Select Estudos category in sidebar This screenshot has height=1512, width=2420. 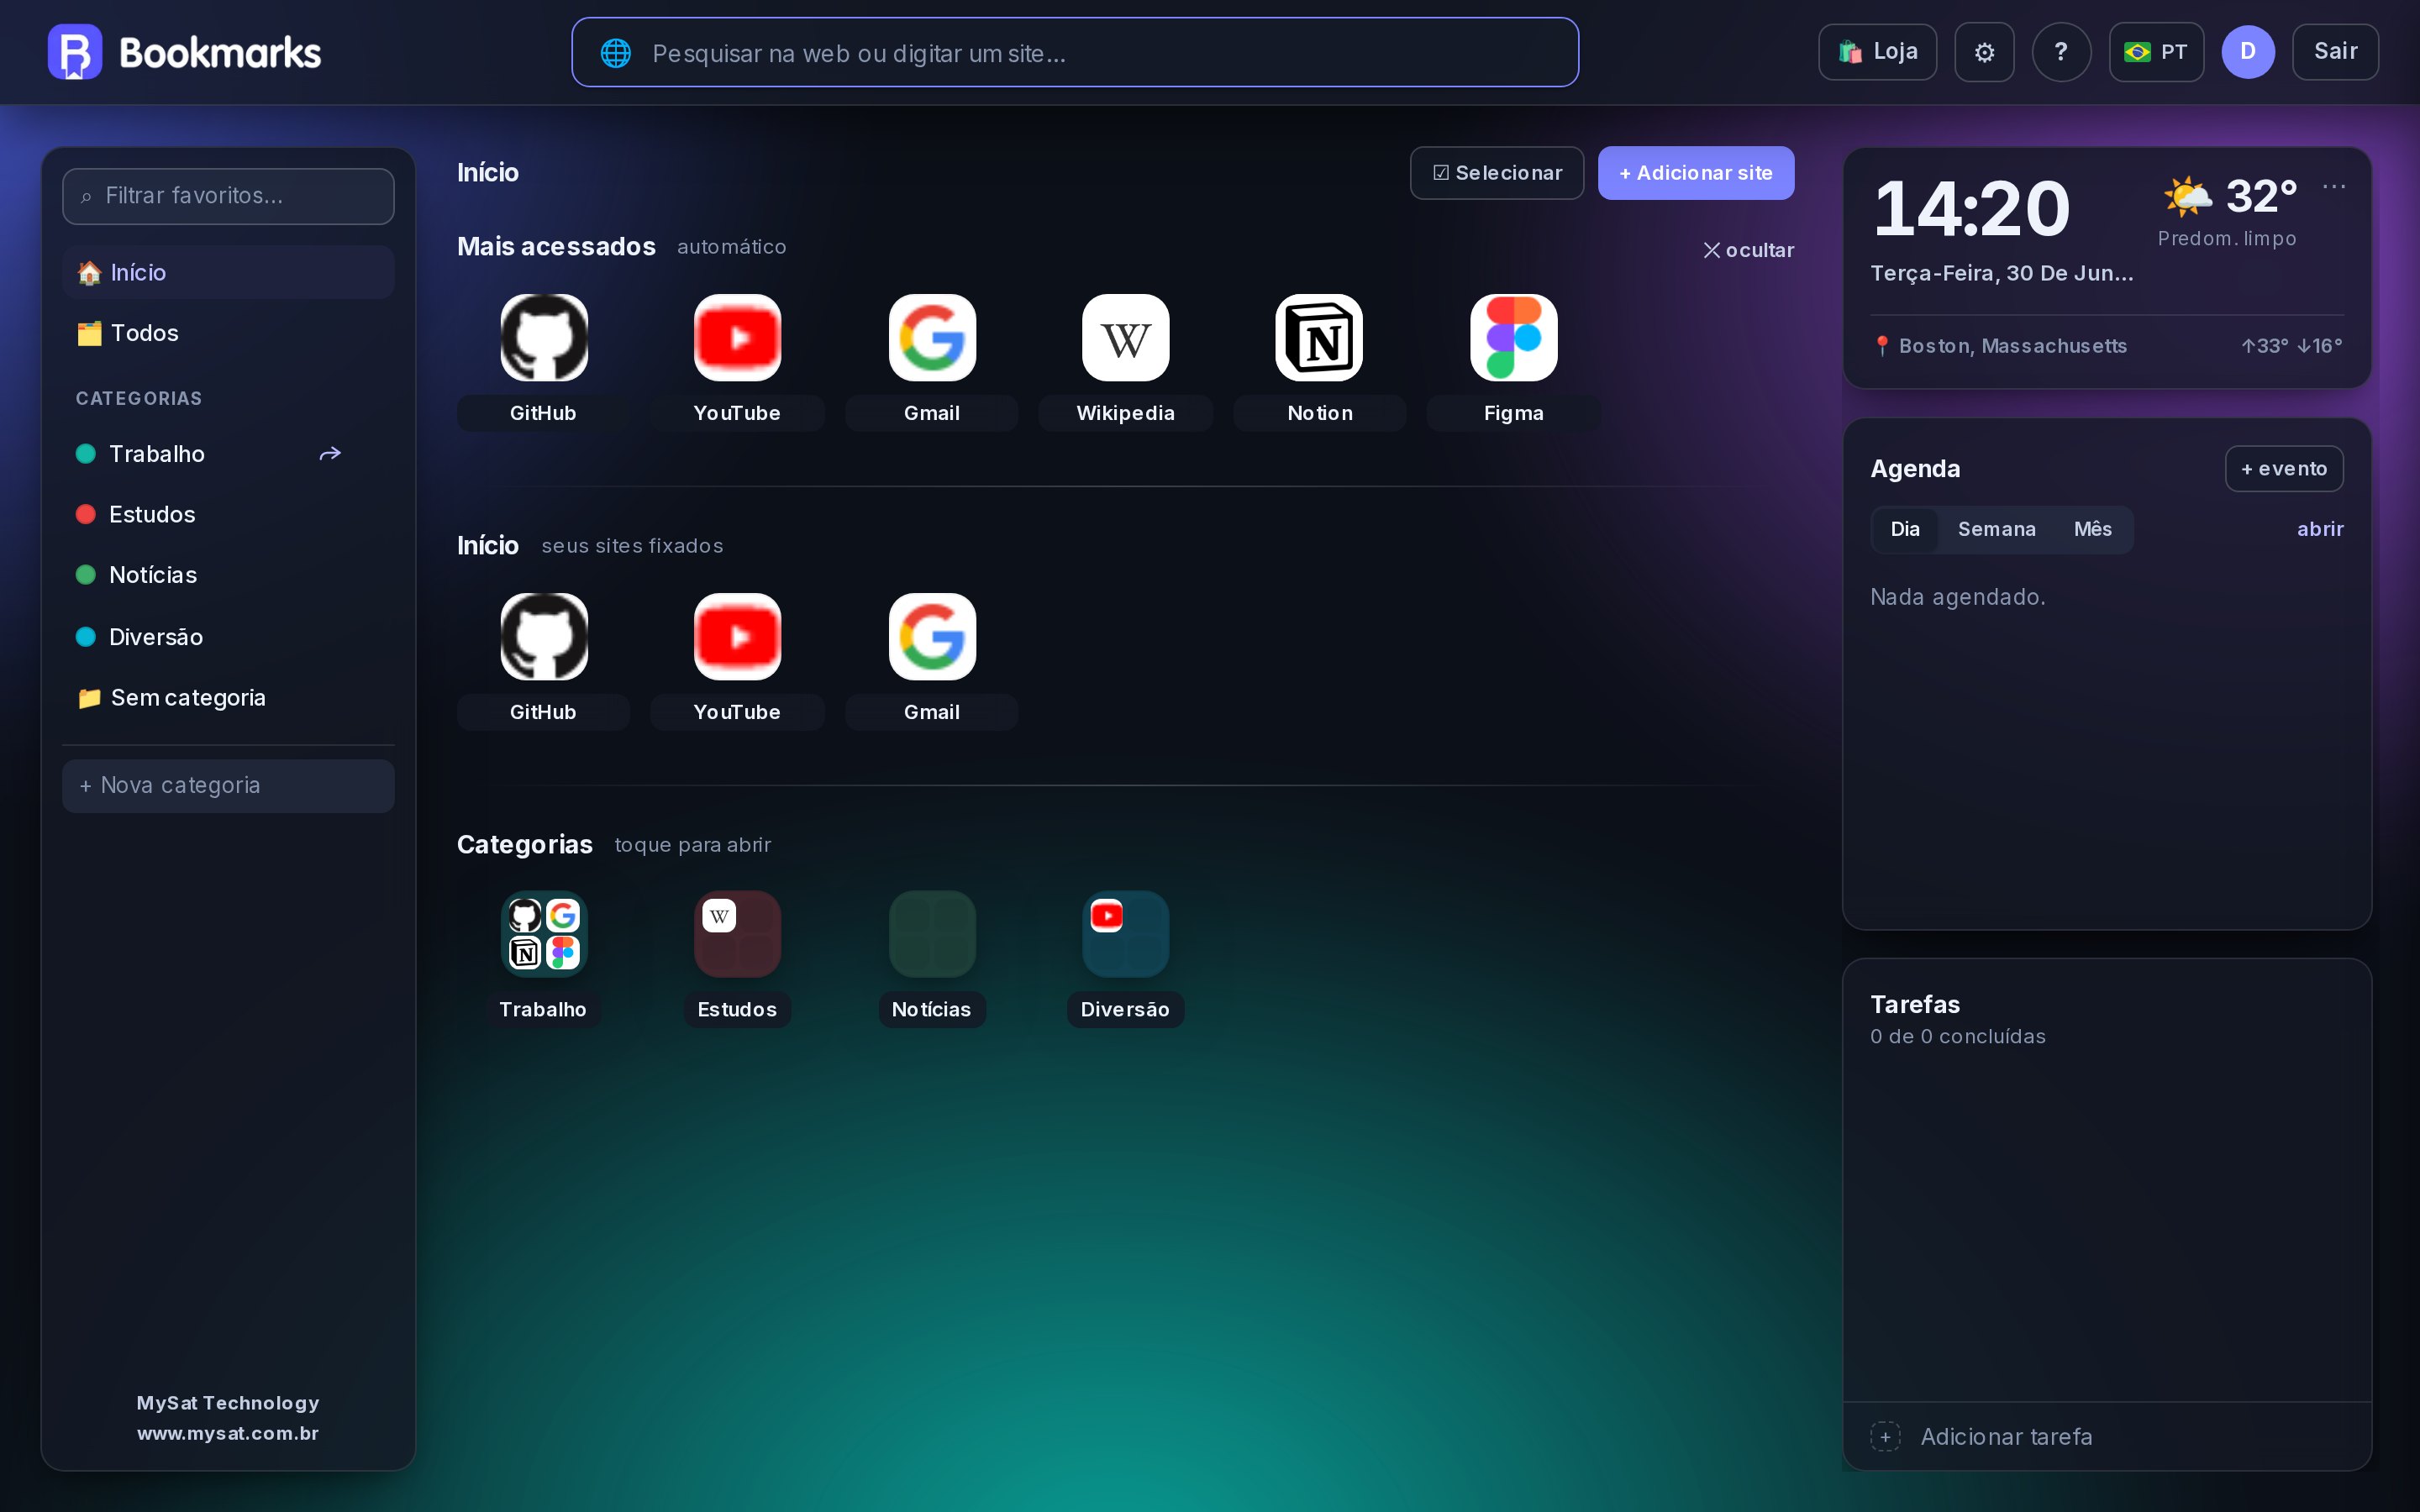coord(228,514)
